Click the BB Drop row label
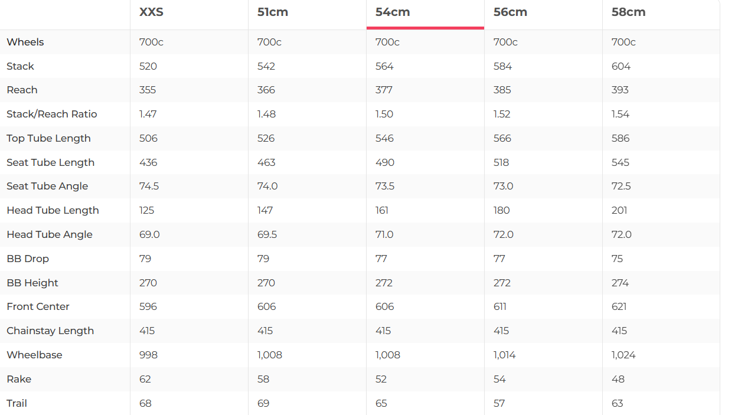This screenshot has height=415, width=738. [x=28, y=259]
